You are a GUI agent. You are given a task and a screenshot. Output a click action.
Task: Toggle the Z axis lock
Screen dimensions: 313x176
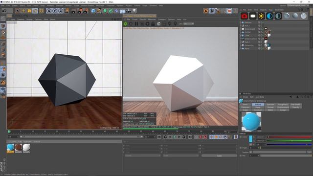61,11
